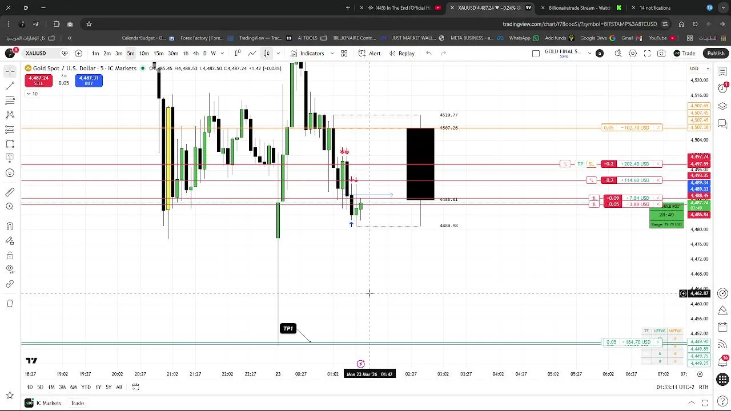This screenshot has width=731, height=411.
Task: Select the All date range
Action: 119,387
